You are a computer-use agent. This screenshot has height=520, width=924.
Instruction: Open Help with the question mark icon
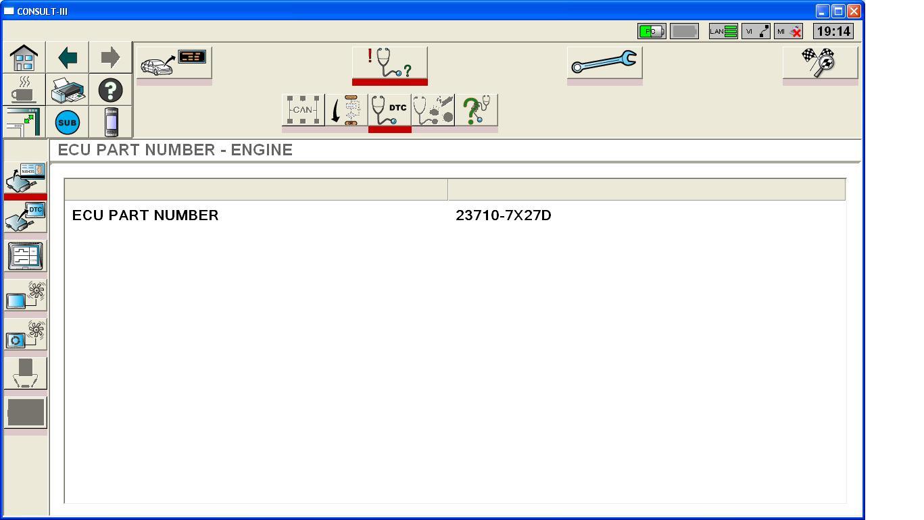tap(110, 89)
